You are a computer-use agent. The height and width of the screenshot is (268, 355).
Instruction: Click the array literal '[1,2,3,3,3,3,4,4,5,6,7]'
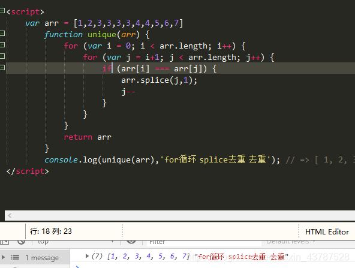click(x=128, y=23)
